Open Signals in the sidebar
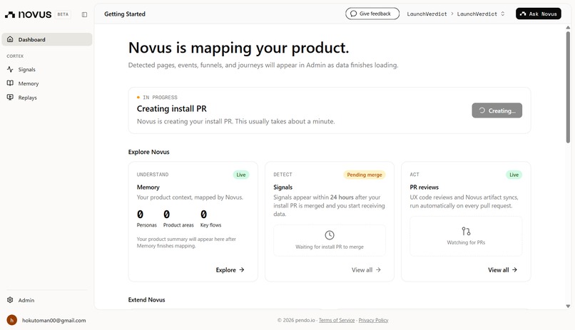The width and height of the screenshot is (575, 330). (47, 69)
